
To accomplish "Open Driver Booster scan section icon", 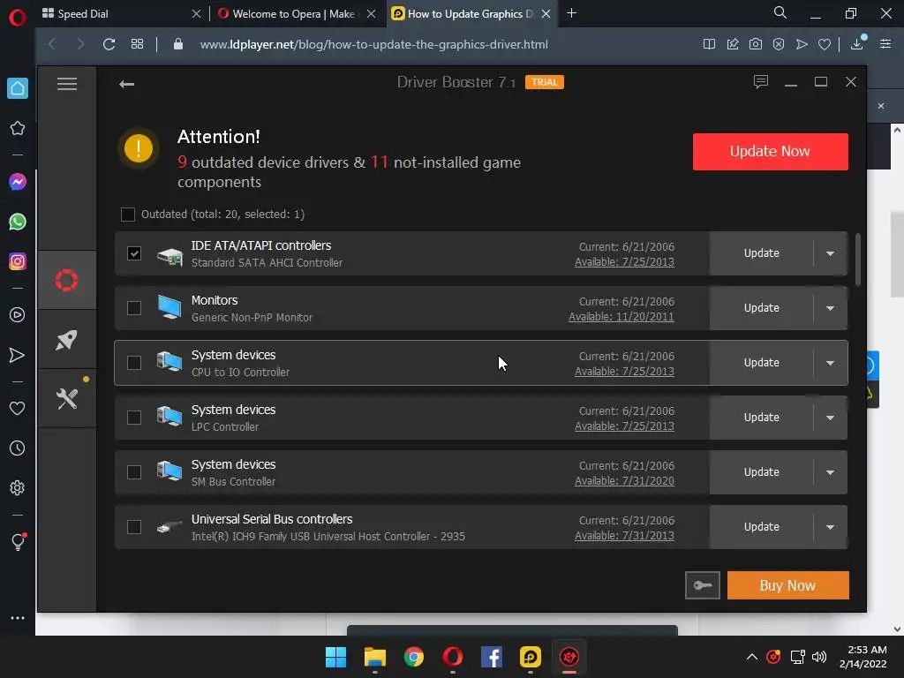I will click(x=67, y=280).
